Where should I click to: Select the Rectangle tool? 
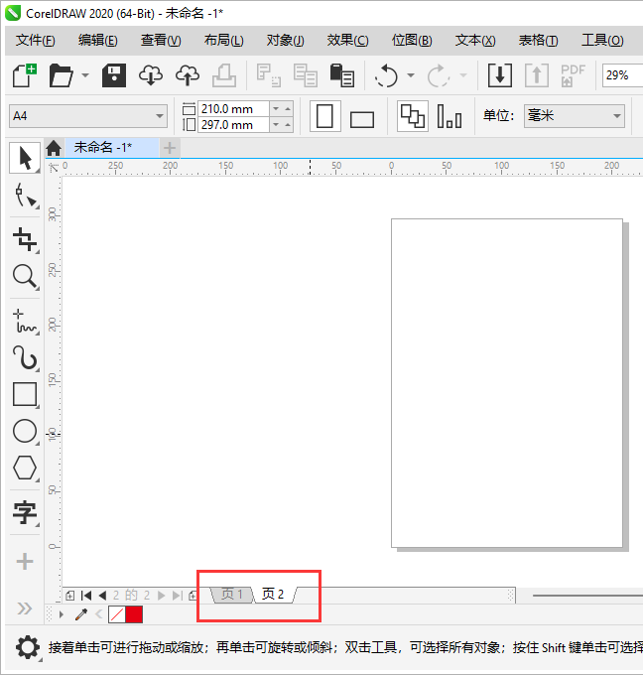point(25,394)
